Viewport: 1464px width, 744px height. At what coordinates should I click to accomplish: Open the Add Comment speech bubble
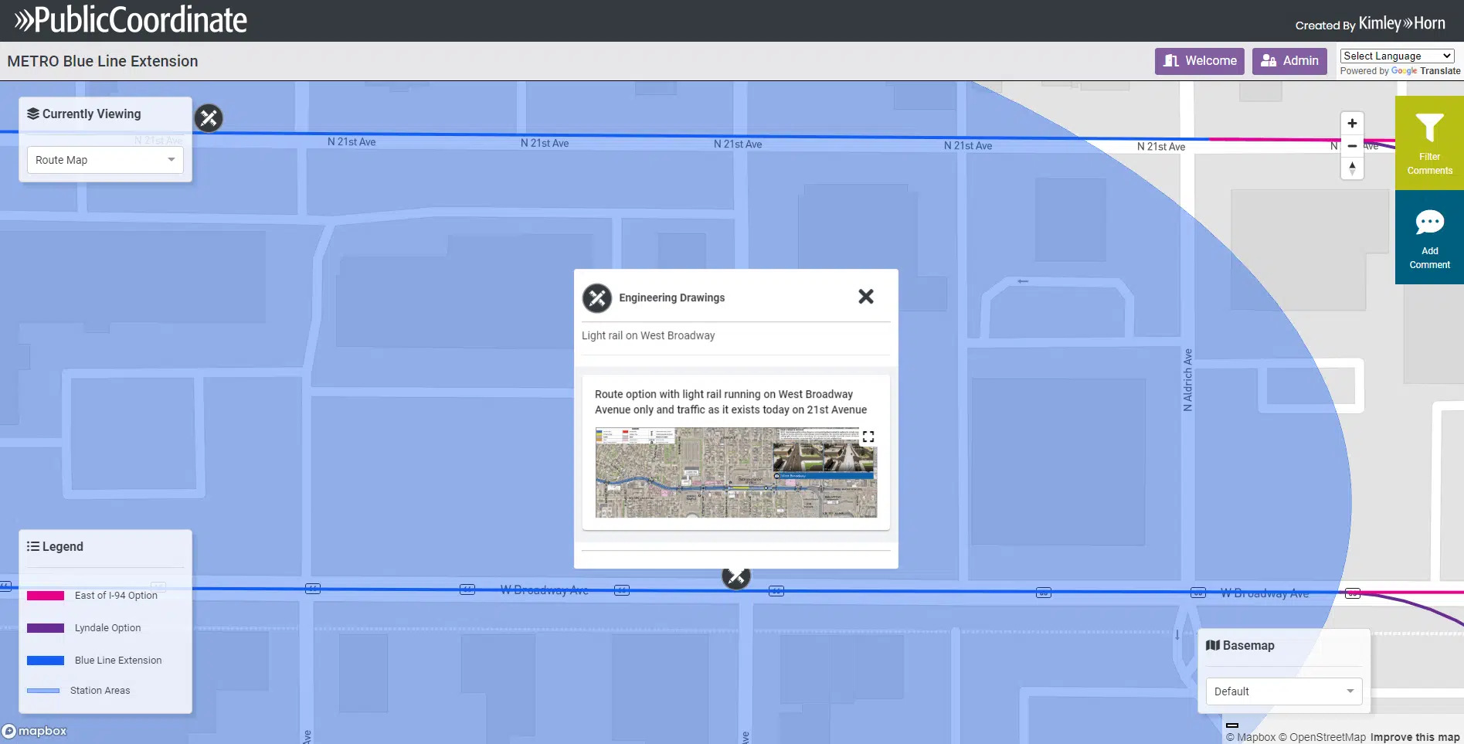click(1428, 223)
